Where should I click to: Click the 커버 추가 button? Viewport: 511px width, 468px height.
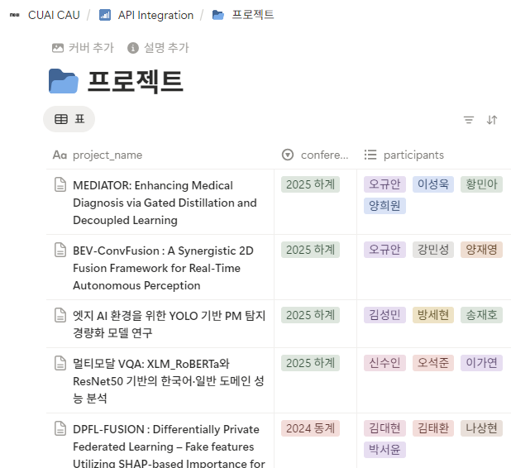tap(84, 48)
